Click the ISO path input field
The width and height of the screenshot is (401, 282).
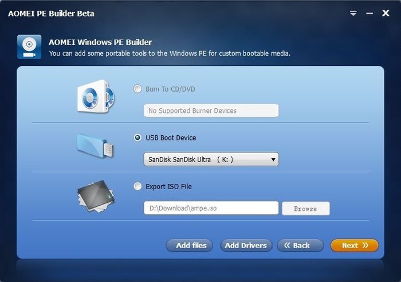tap(211, 209)
